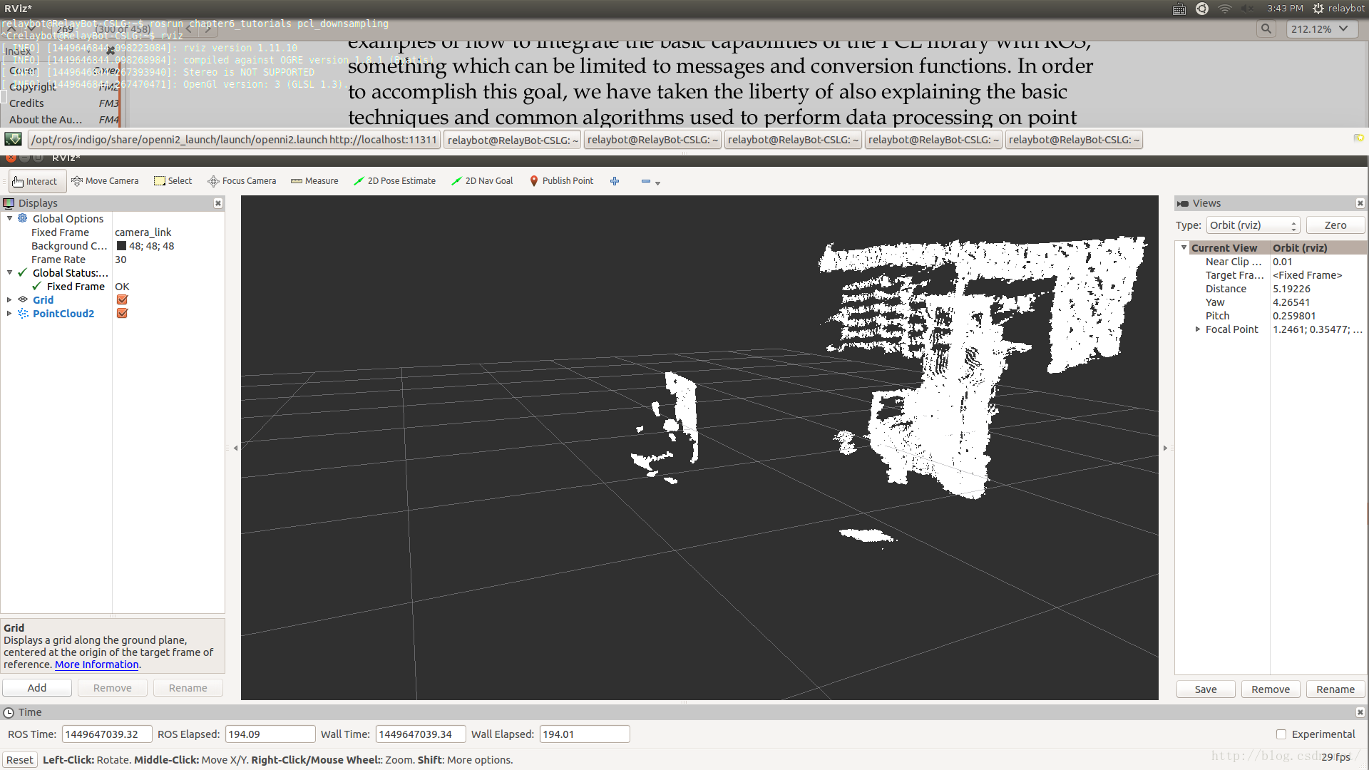The image size is (1369, 770).
Task: Select 2D Pose Estimate tool
Action: pos(394,181)
